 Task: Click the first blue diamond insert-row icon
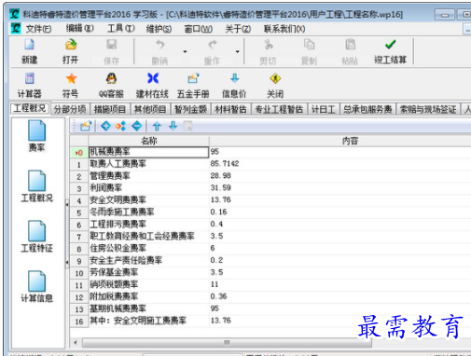[106, 126]
